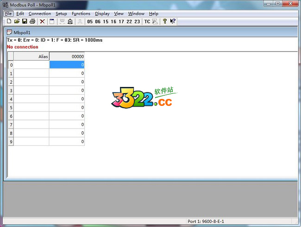The height and width of the screenshot is (227, 301).
Task: Open the Window menu
Action: 136,13
